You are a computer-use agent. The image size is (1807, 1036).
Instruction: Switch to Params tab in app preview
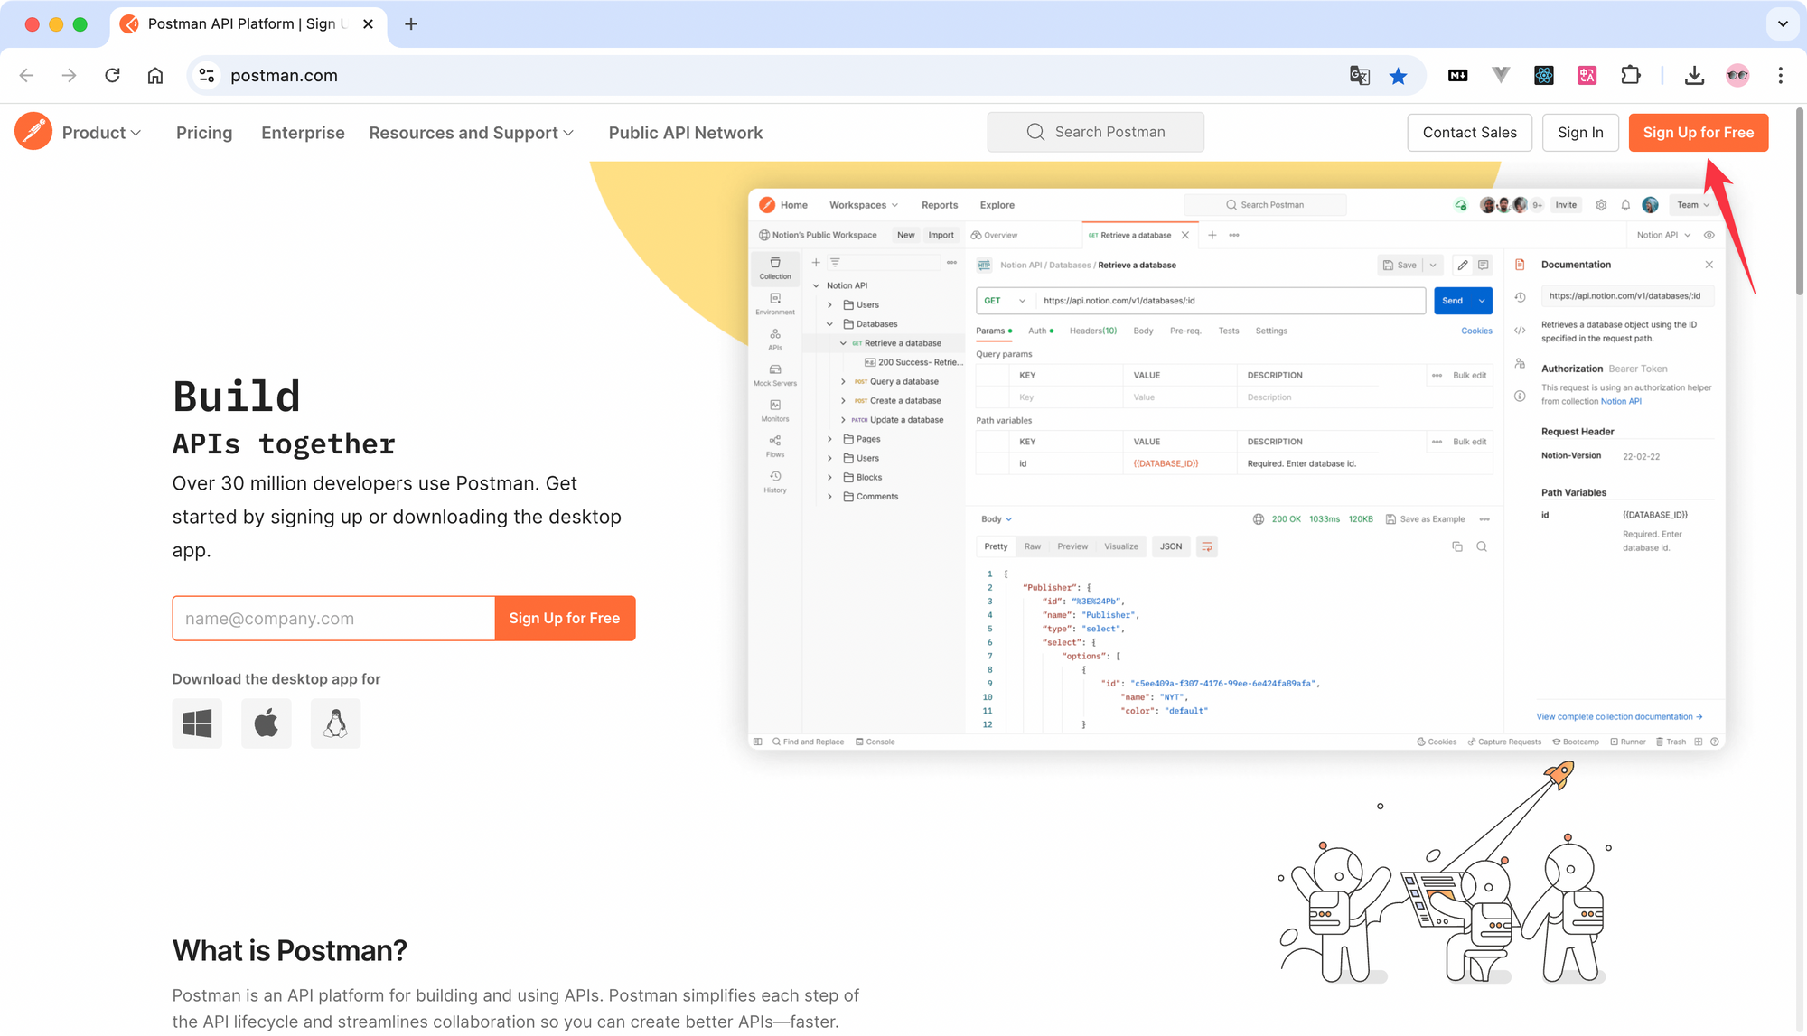tap(994, 331)
